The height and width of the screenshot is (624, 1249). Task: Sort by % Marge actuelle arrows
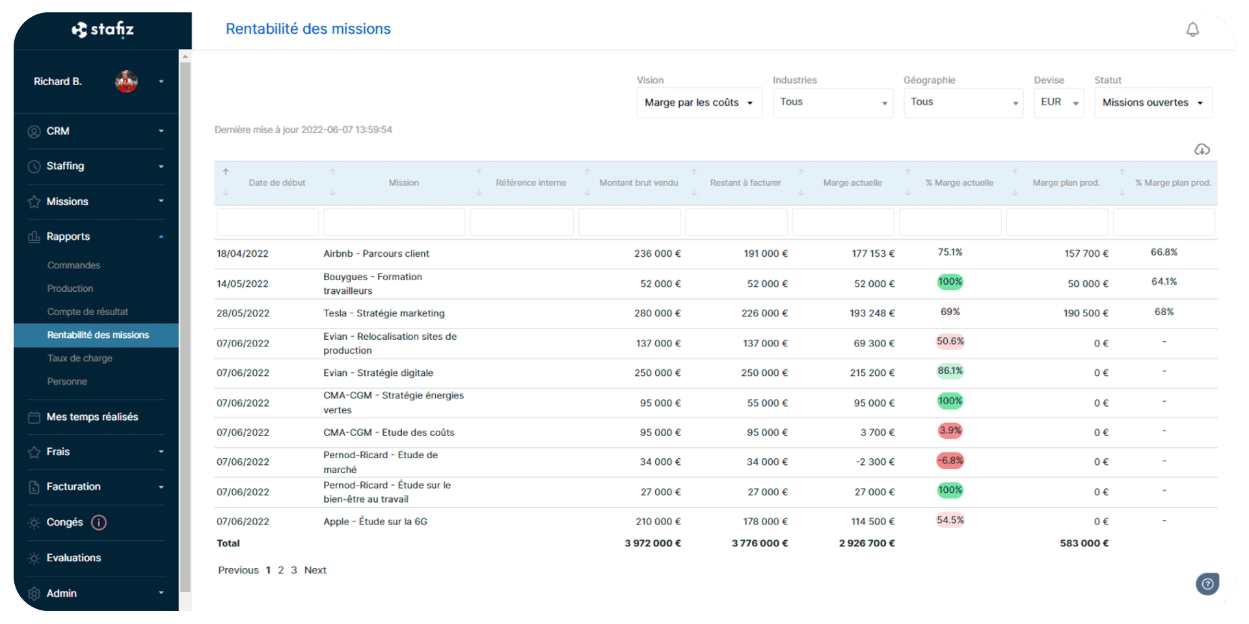[x=908, y=183]
